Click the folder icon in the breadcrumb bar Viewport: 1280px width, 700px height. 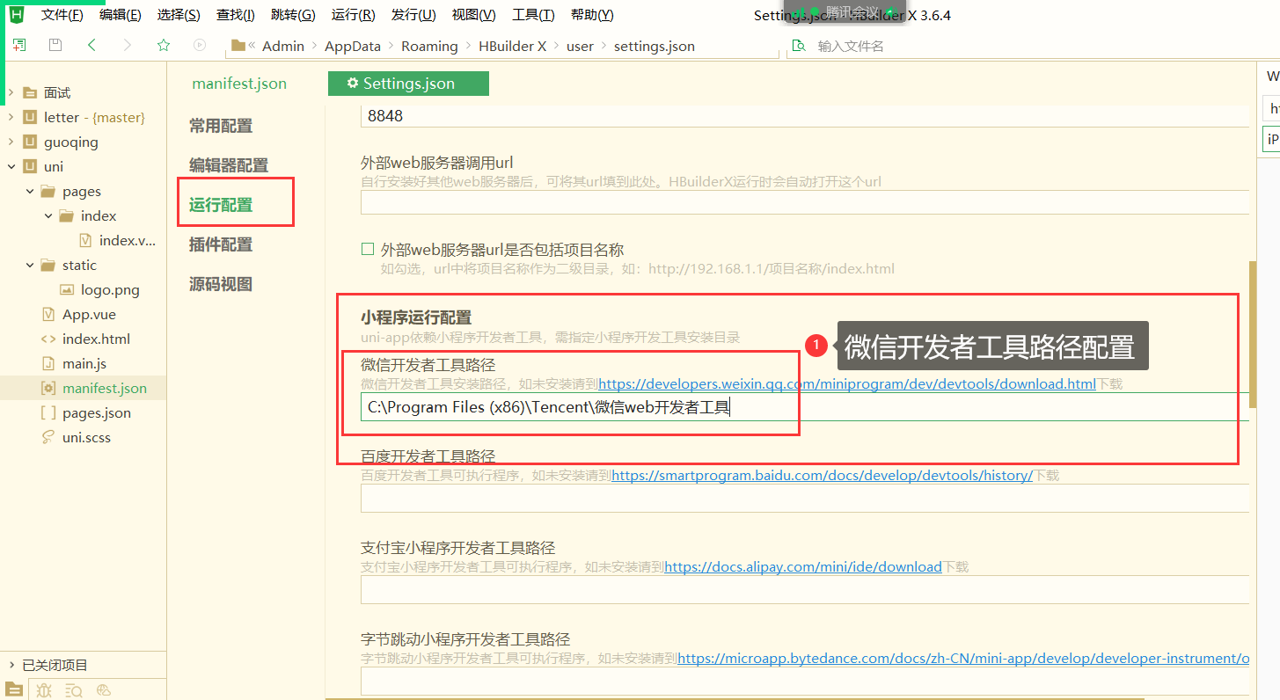(238, 46)
